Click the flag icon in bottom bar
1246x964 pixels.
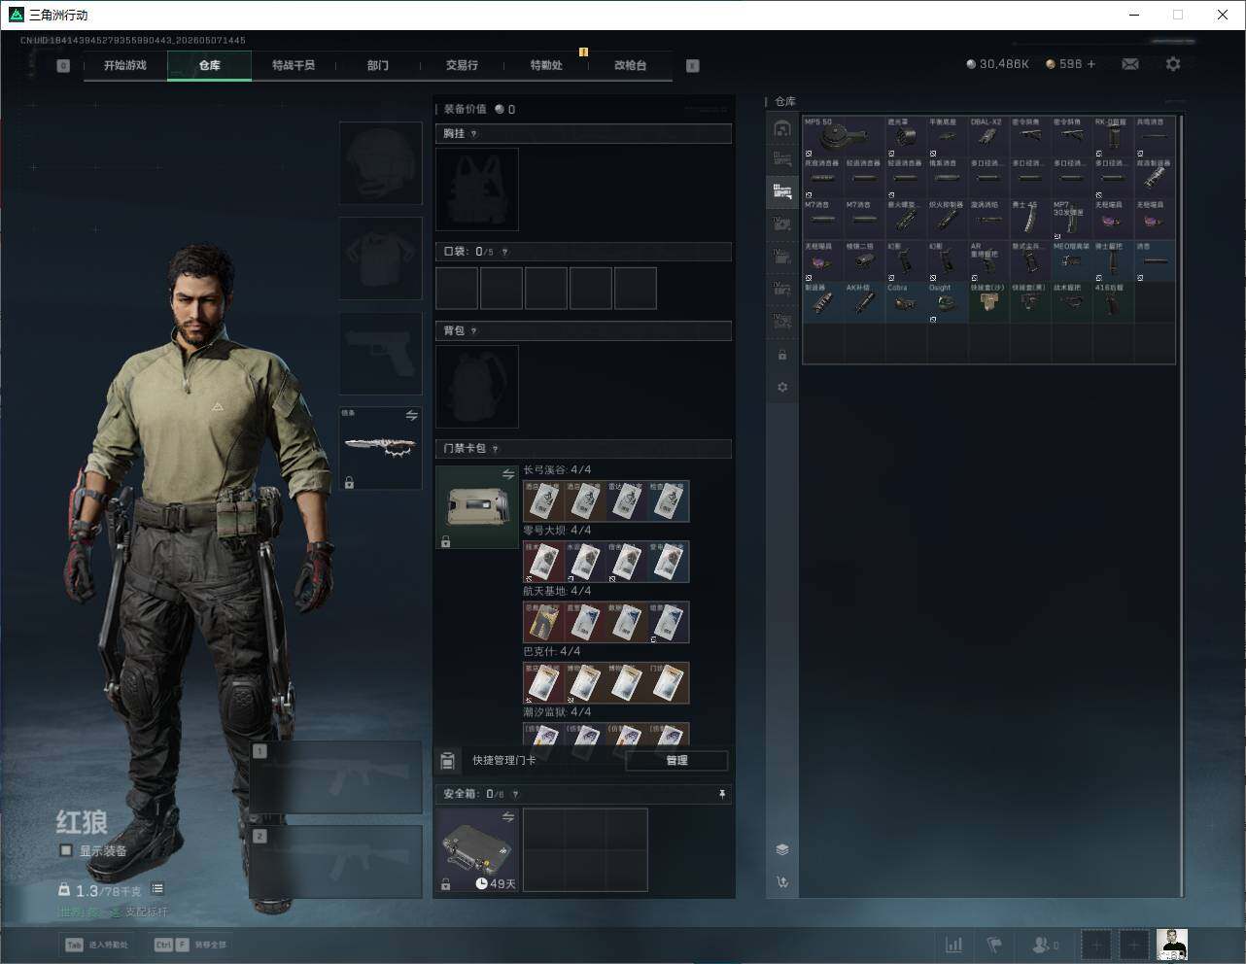(x=994, y=945)
